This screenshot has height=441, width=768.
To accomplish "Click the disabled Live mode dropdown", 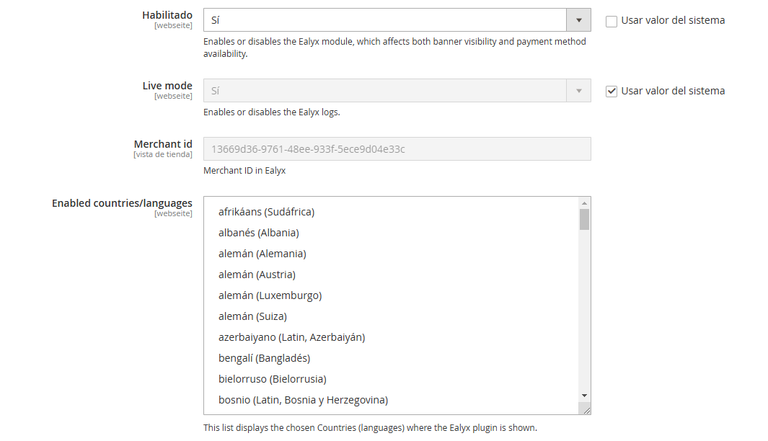I will [384, 91].
